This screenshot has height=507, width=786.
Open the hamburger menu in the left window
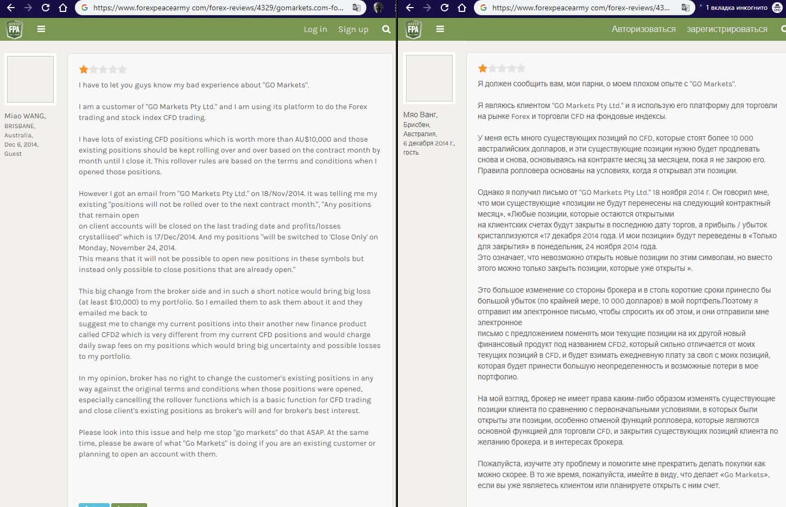(41, 29)
